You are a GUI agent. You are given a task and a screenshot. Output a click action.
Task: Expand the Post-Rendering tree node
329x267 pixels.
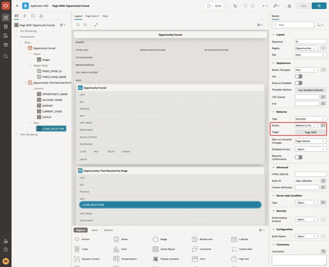tap(16, 134)
